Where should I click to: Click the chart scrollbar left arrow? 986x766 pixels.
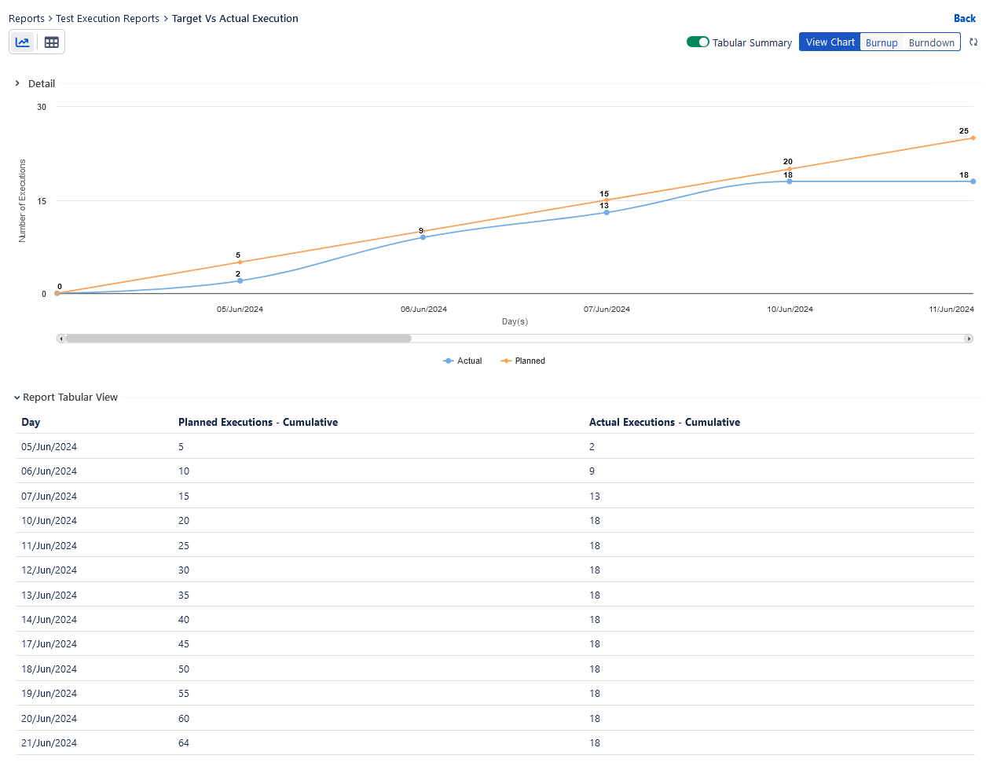click(x=61, y=339)
